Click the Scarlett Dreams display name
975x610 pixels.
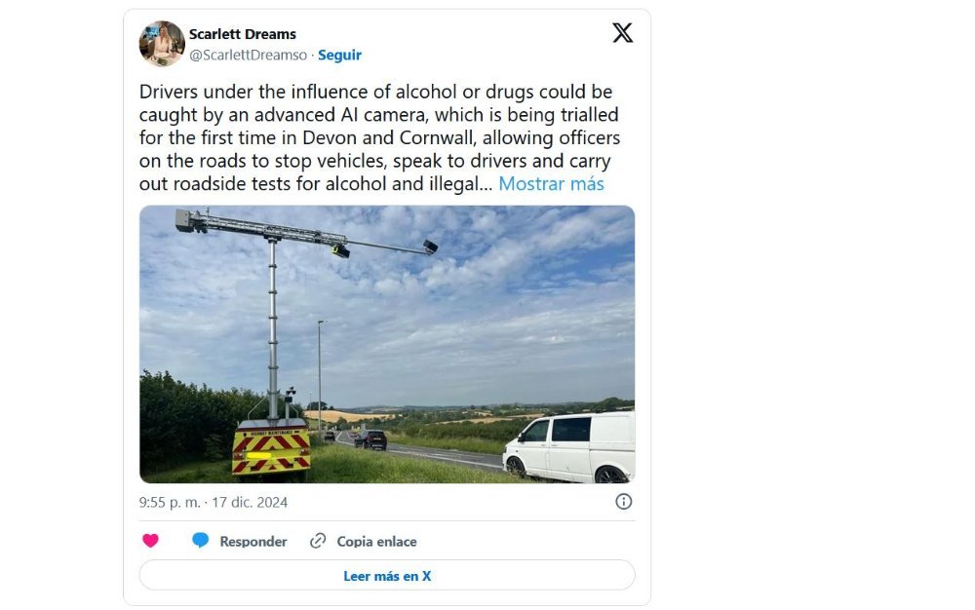243,34
